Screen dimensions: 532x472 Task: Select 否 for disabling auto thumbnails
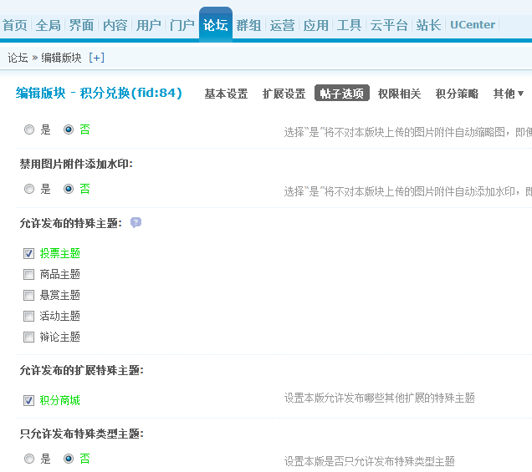tap(69, 129)
